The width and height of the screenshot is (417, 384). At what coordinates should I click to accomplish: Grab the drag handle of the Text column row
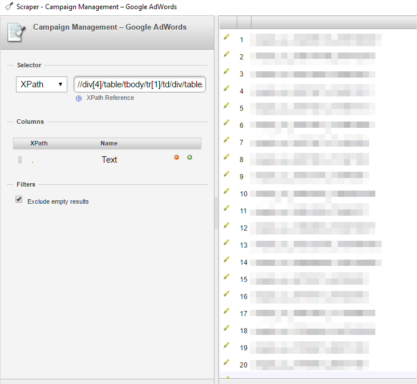[20, 160]
